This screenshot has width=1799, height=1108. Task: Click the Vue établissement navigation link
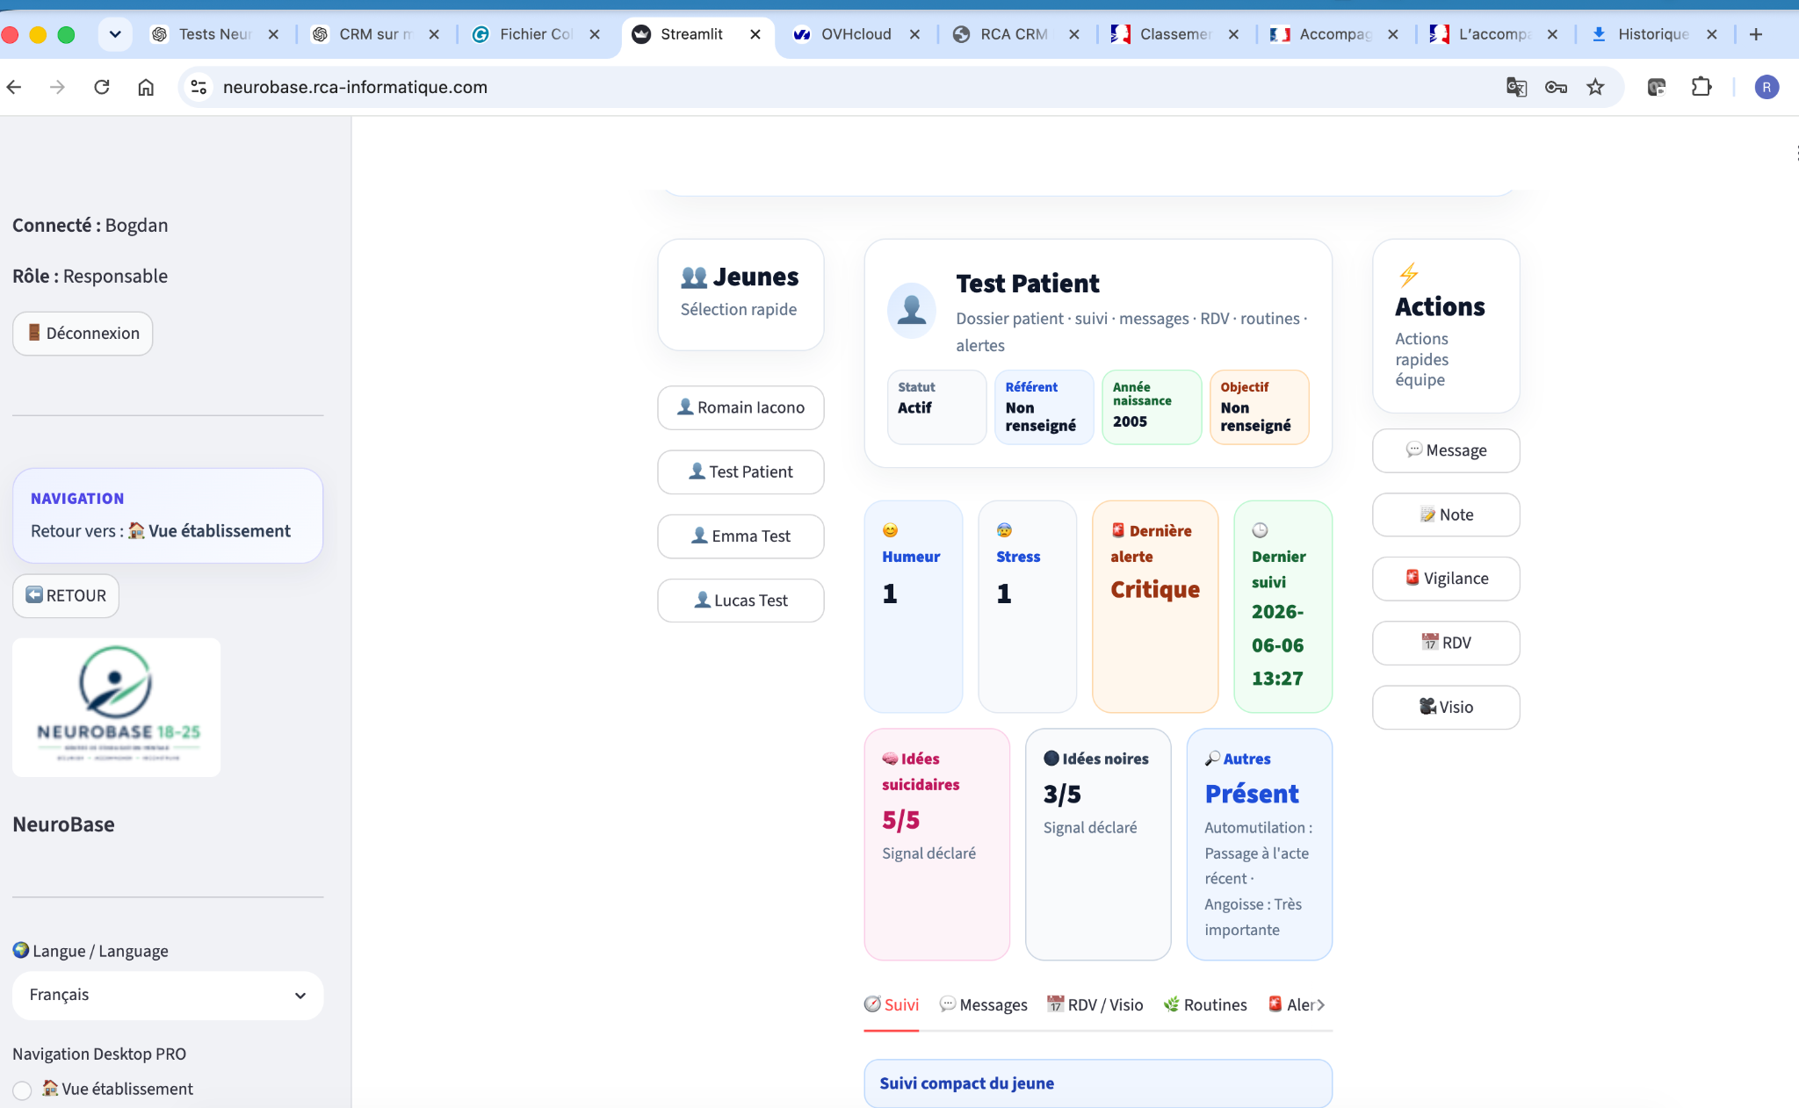(x=210, y=531)
